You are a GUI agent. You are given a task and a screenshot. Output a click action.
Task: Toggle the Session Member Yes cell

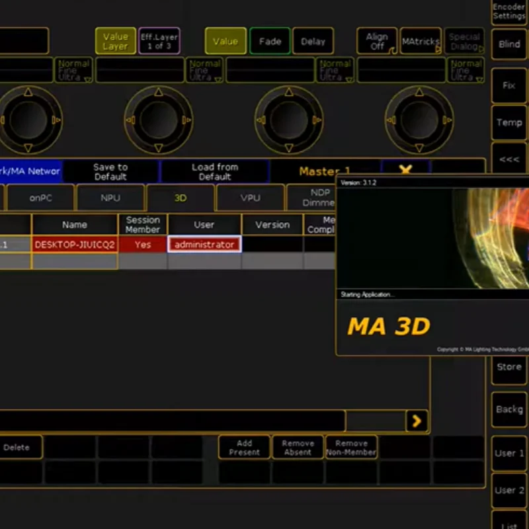143,245
